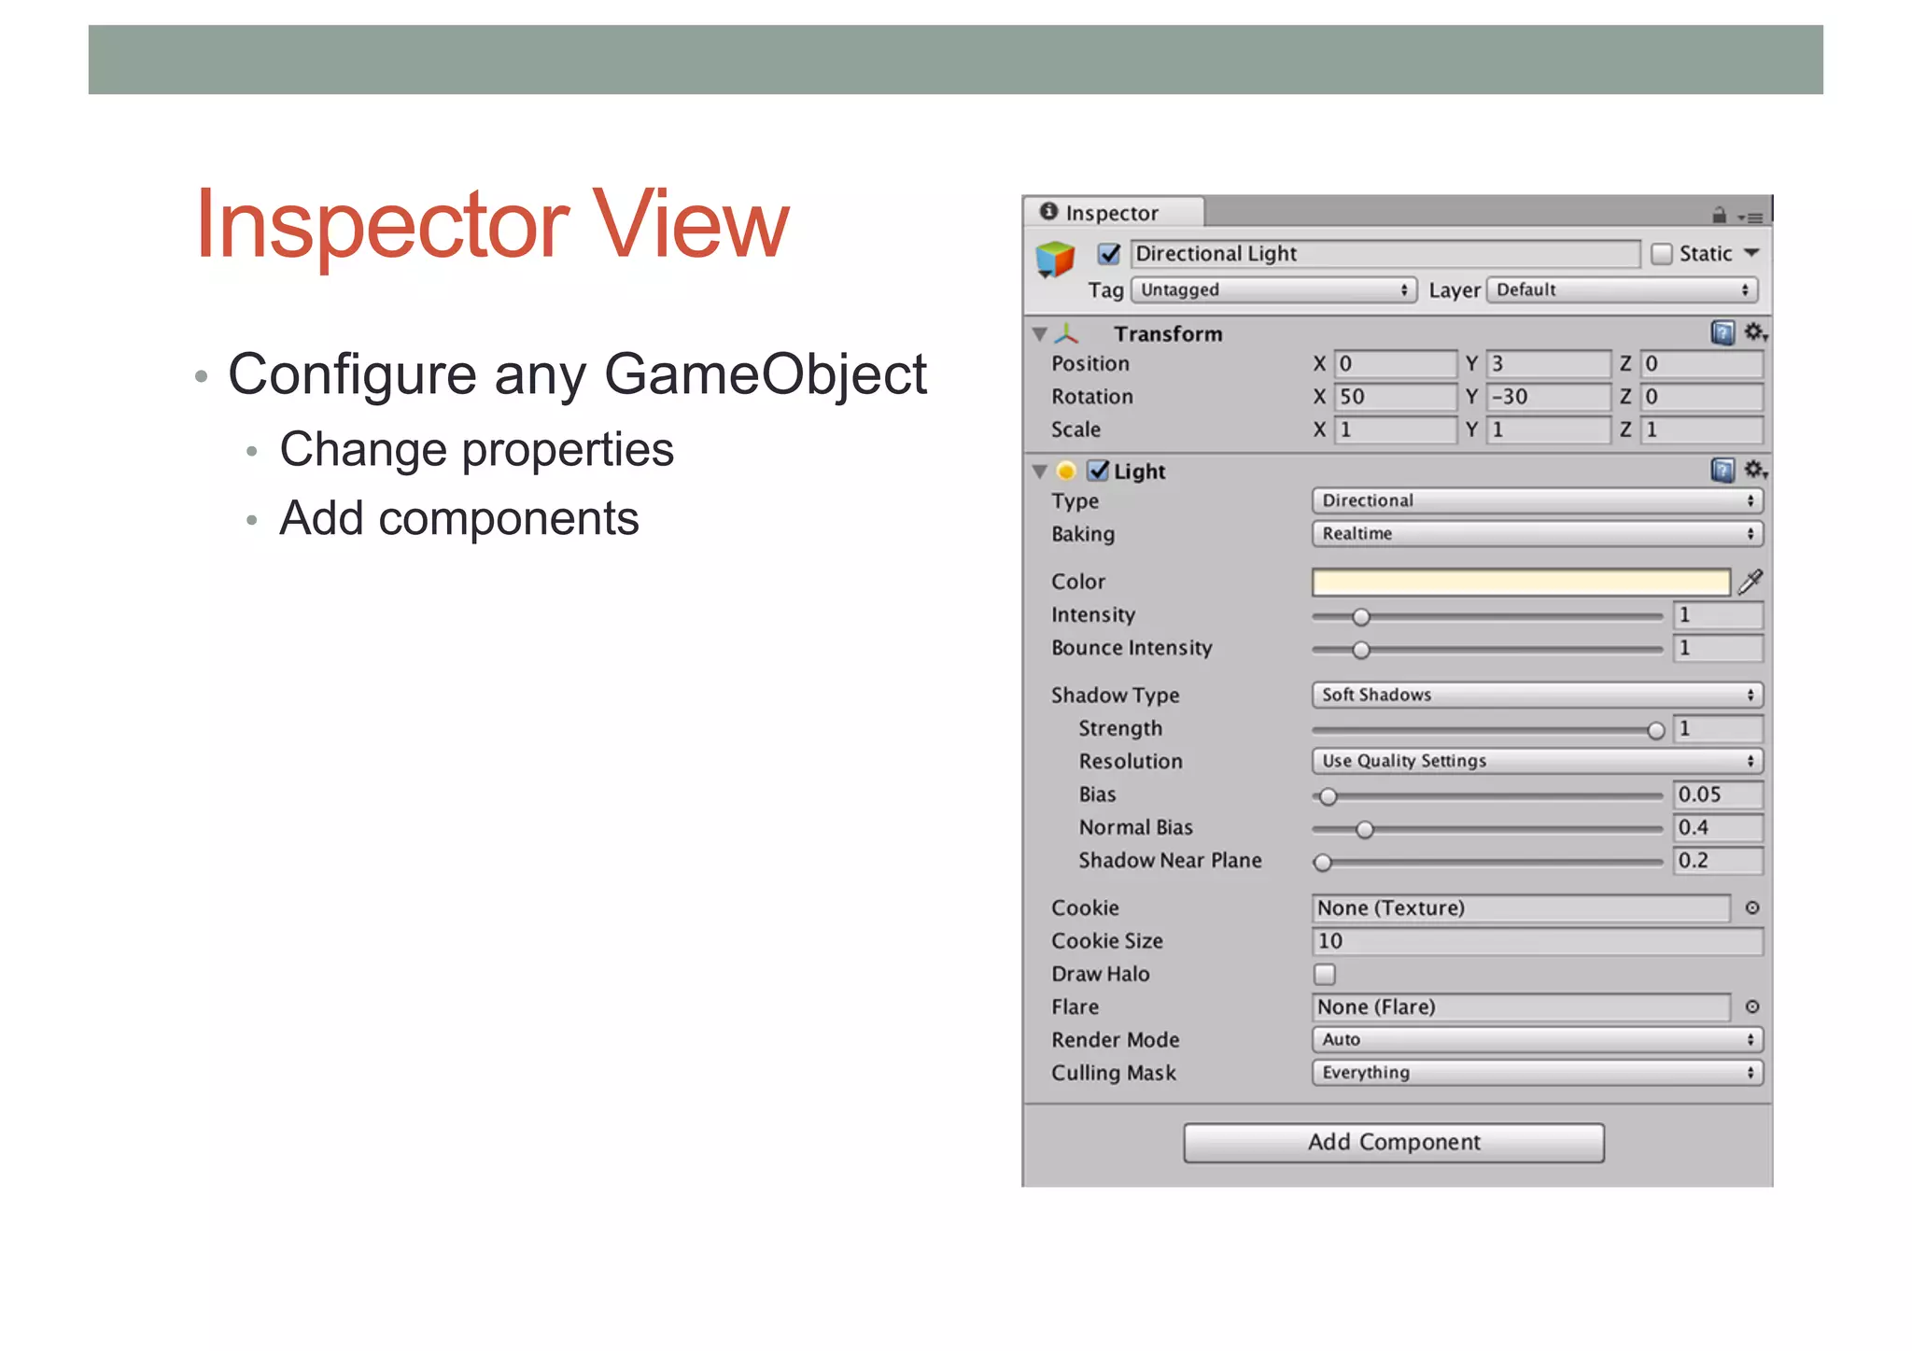Open the Tag dropdown showing Untagged
Screen dimensions: 1912x1351
point(1273,289)
